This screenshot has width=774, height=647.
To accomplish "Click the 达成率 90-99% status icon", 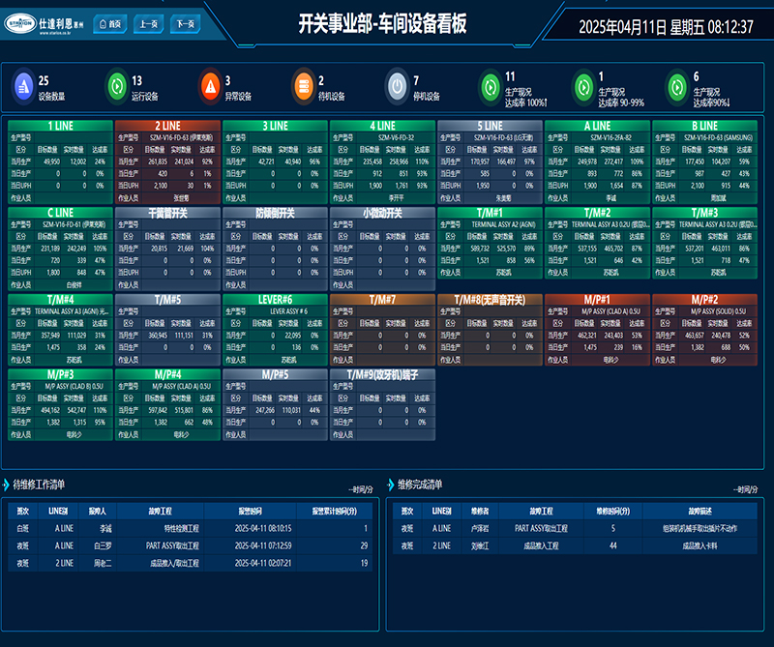I will (x=582, y=87).
